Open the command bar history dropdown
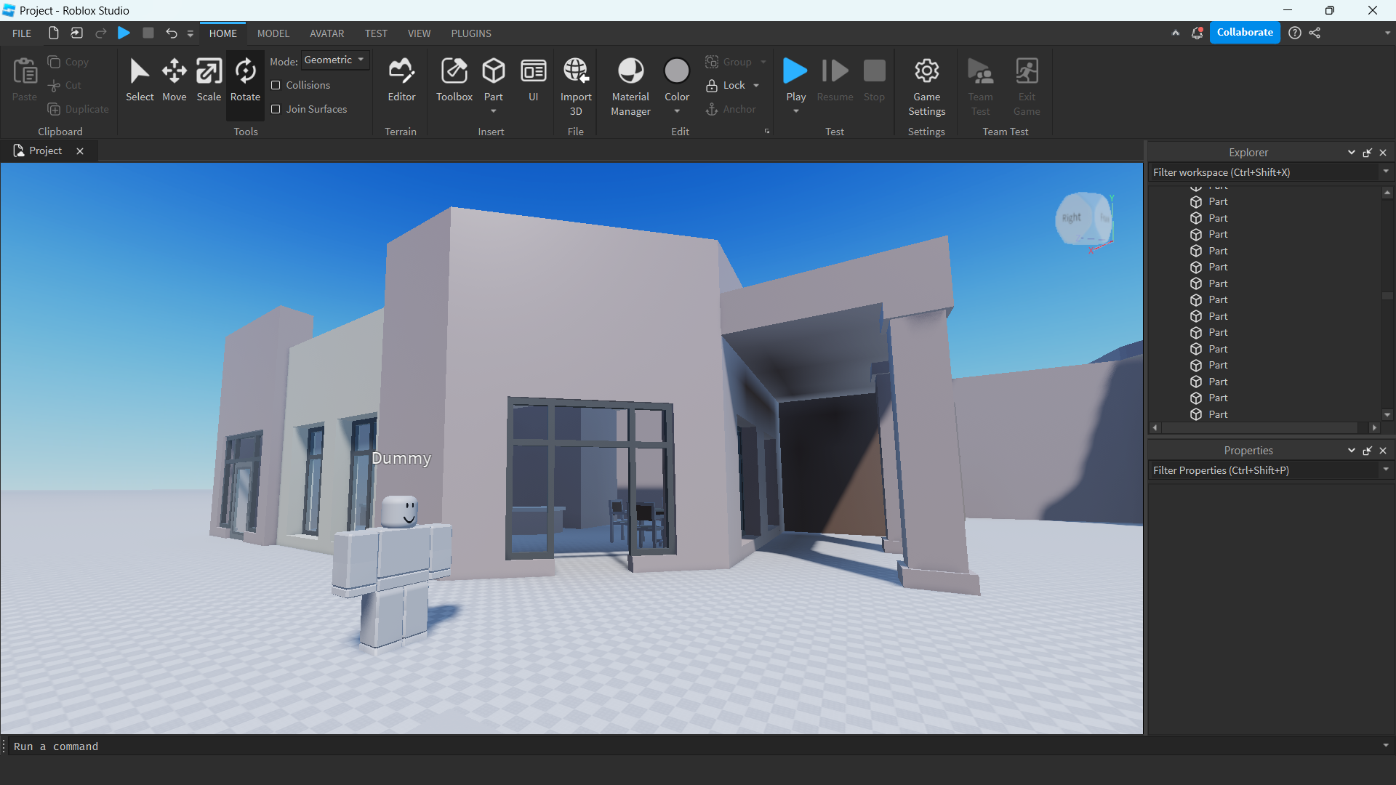 [1386, 746]
